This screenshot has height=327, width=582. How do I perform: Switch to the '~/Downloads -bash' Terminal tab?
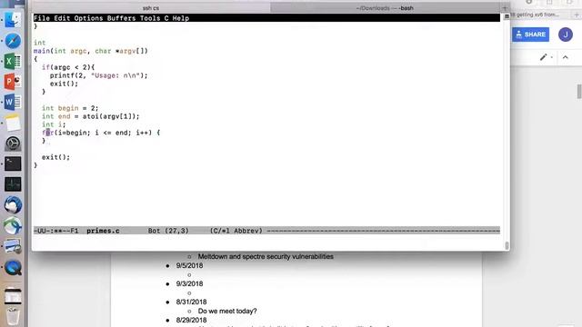coord(385,8)
